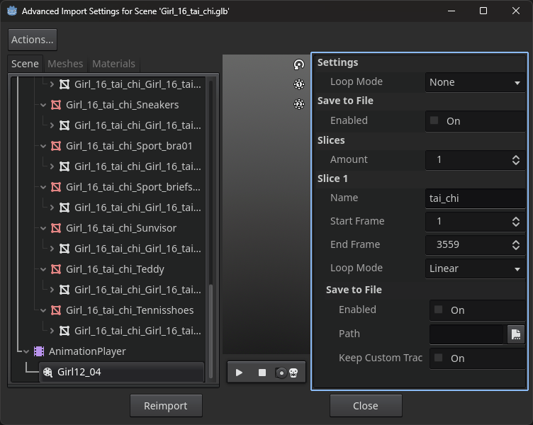Toggle Keep Custom Tracks checkbox
Image resolution: width=533 pixels, height=425 pixels.
point(439,358)
